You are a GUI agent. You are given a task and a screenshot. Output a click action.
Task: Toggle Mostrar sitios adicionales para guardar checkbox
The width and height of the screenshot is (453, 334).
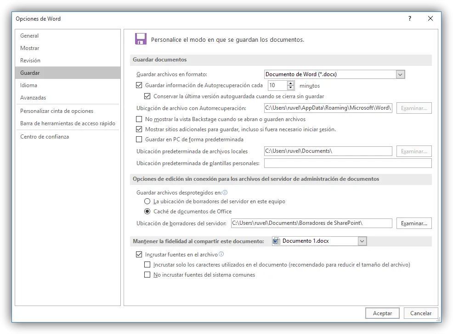pos(139,129)
